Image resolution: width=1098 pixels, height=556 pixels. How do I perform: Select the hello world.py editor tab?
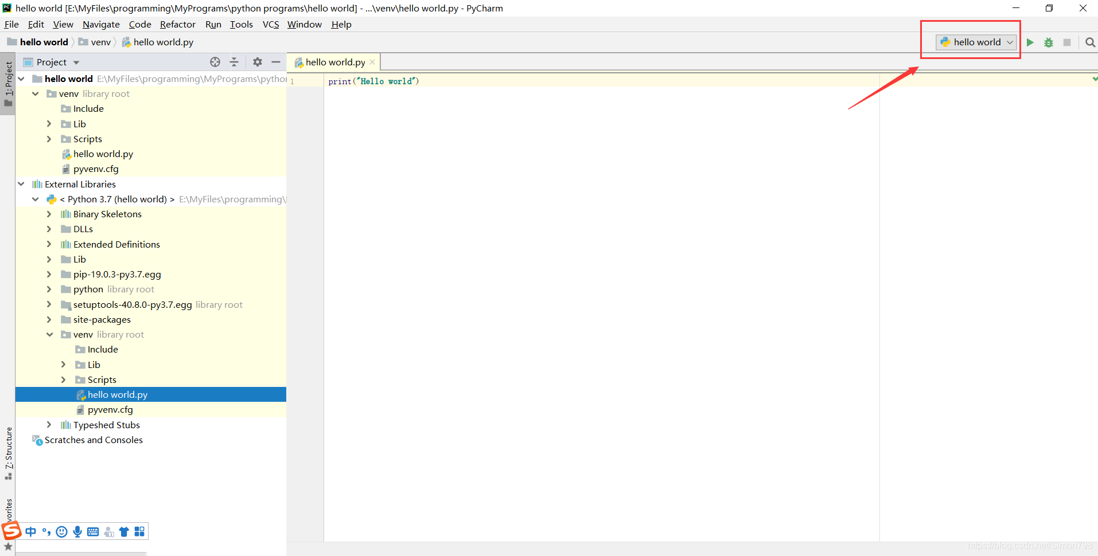pos(334,62)
